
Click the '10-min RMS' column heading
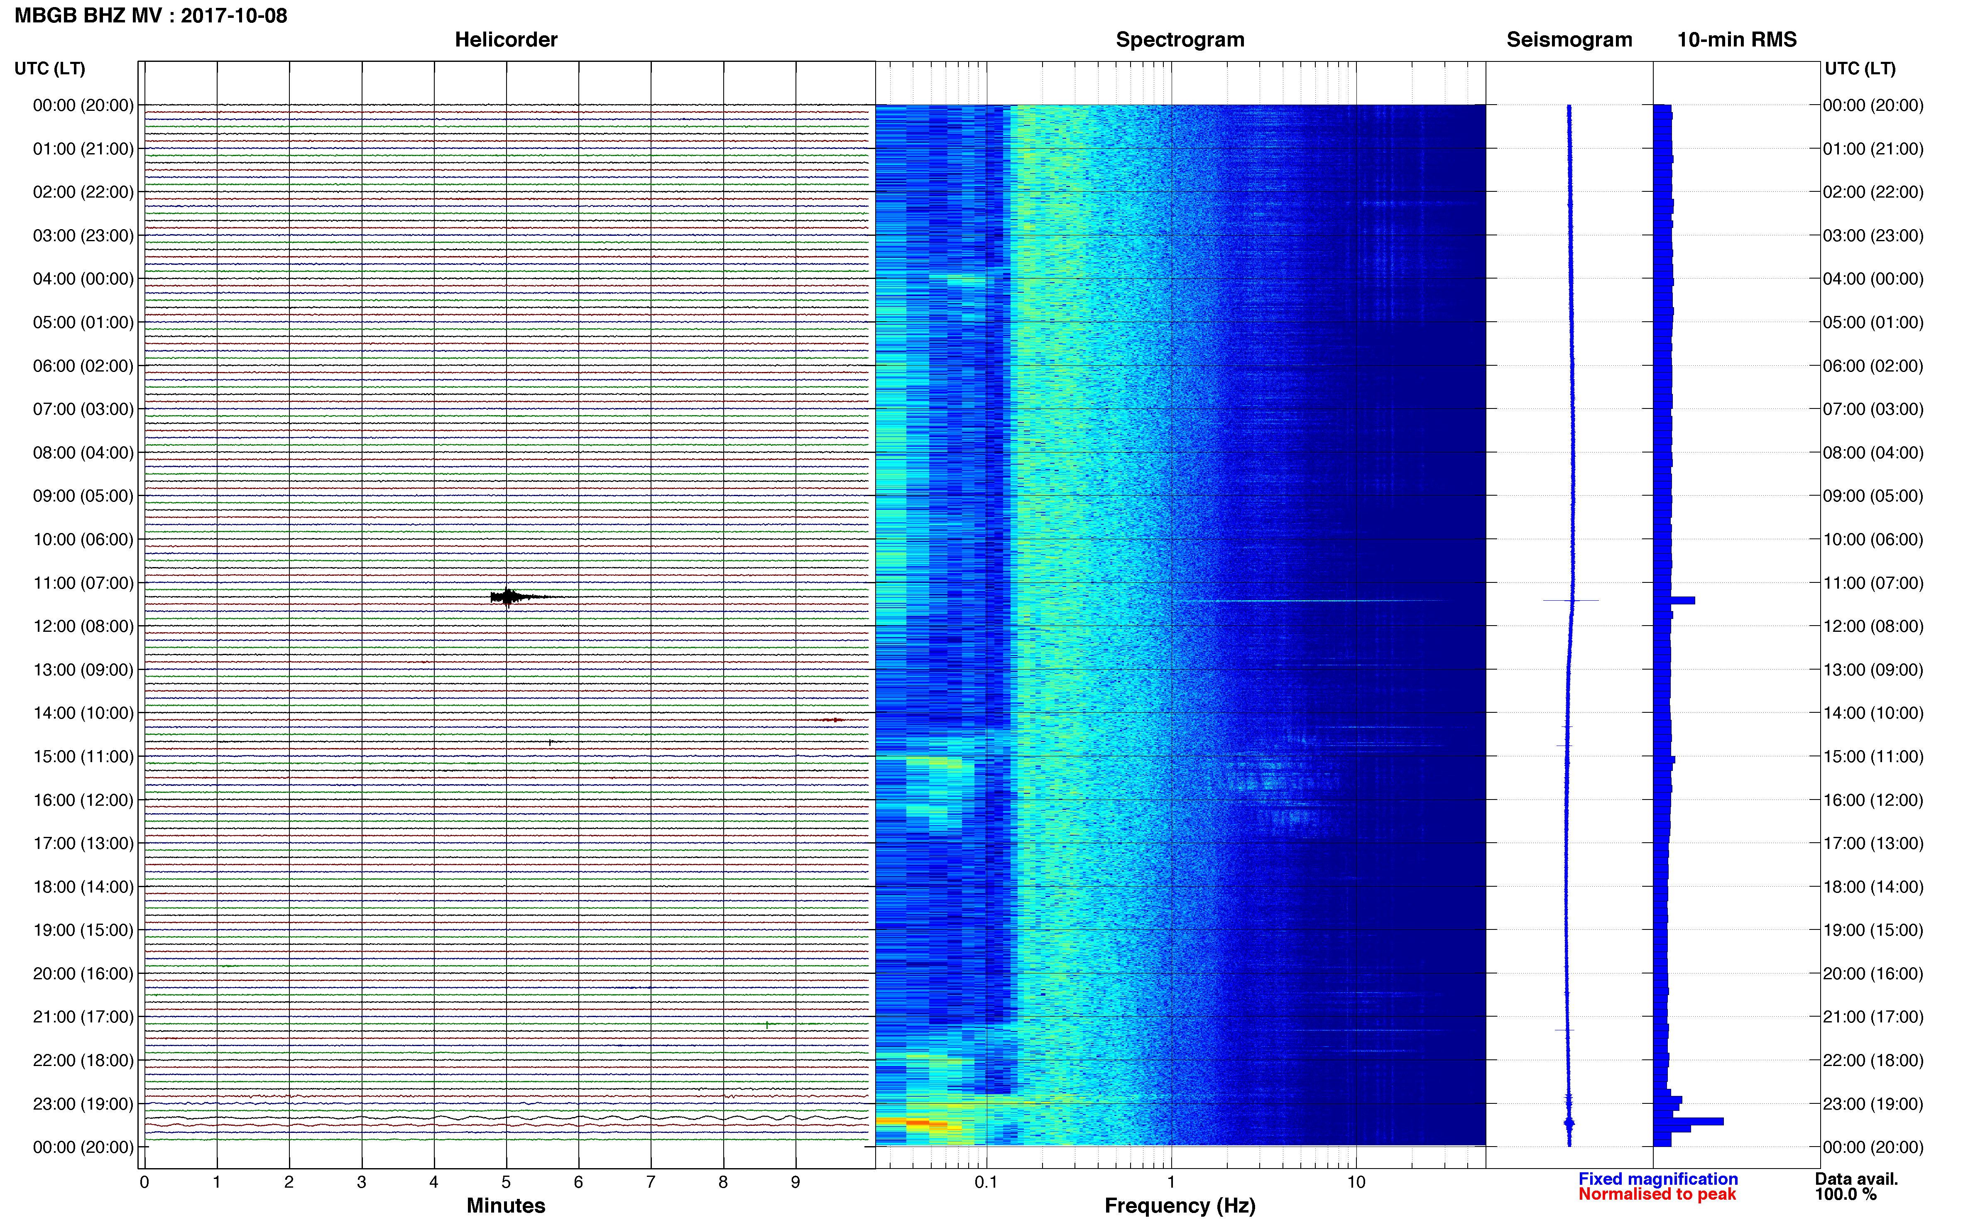coord(1736,39)
